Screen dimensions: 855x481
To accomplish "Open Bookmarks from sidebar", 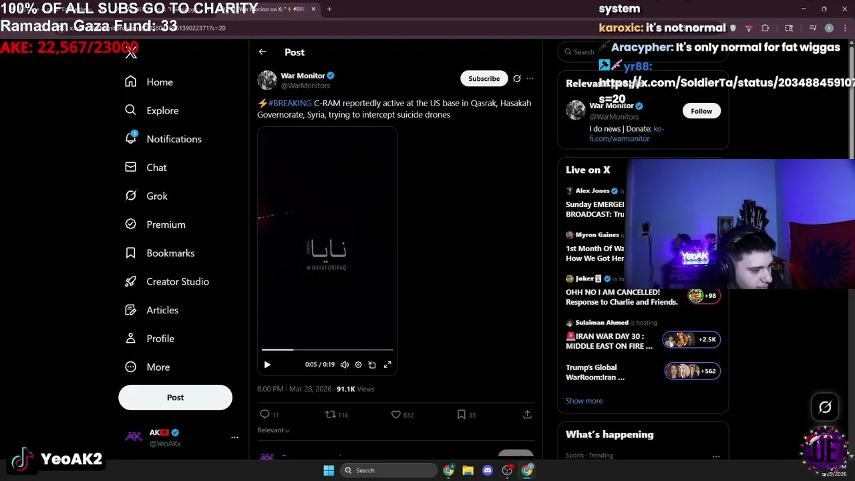I will (170, 253).
